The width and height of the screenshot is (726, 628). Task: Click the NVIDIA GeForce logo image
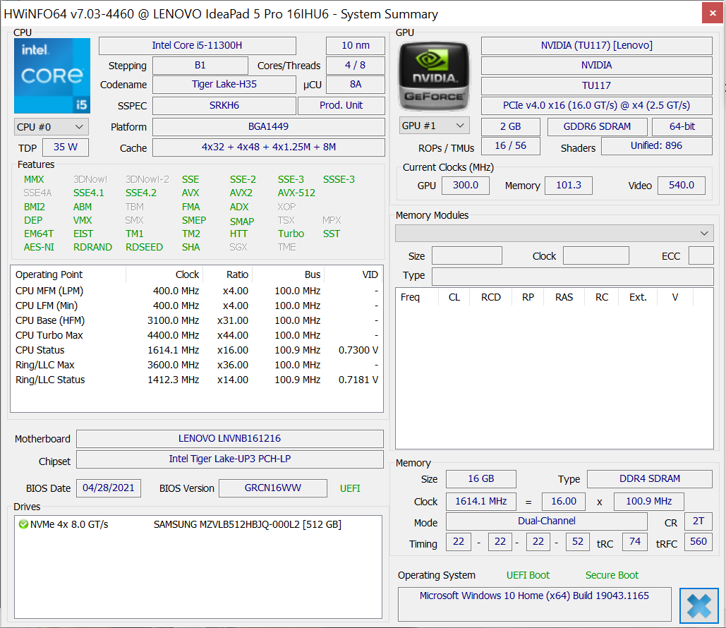click(434, 76)
